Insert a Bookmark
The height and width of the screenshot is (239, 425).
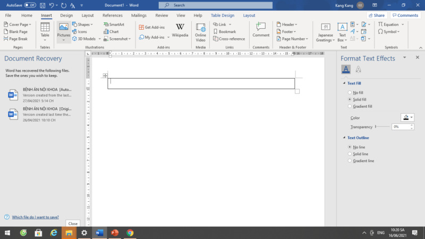[224, 32]
